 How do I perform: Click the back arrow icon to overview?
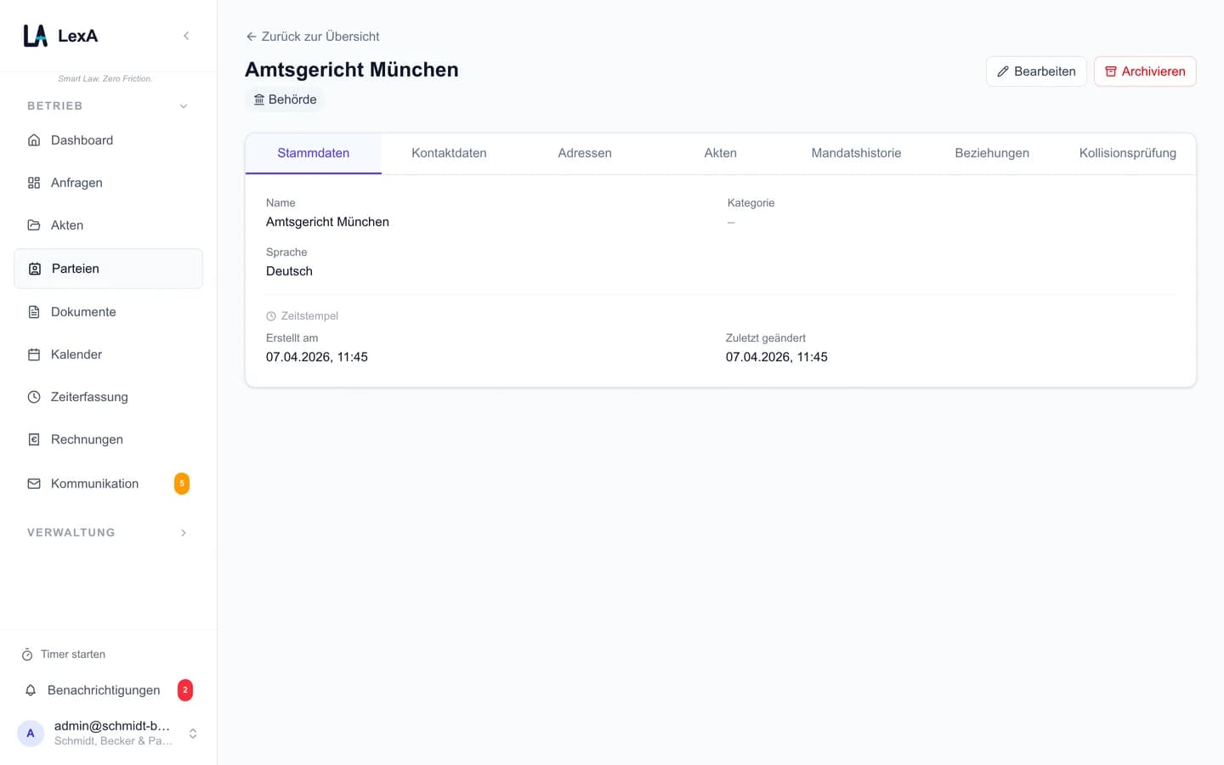pyautogui.click(x=251, y=37)
